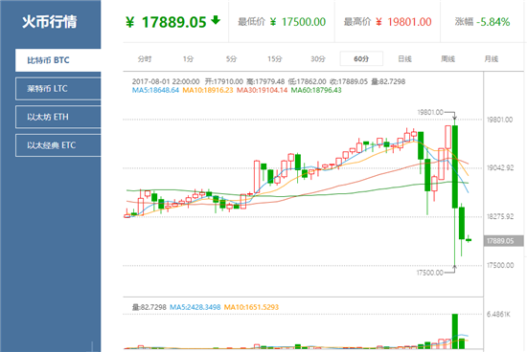Switch chart to 1分 interval
The width and height of the screenshot is (527, 352).
(188, 59)
